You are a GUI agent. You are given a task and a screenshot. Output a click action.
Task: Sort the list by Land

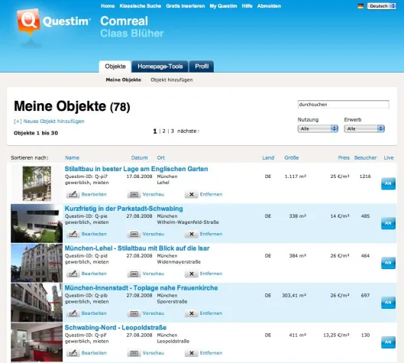(268, 157)
